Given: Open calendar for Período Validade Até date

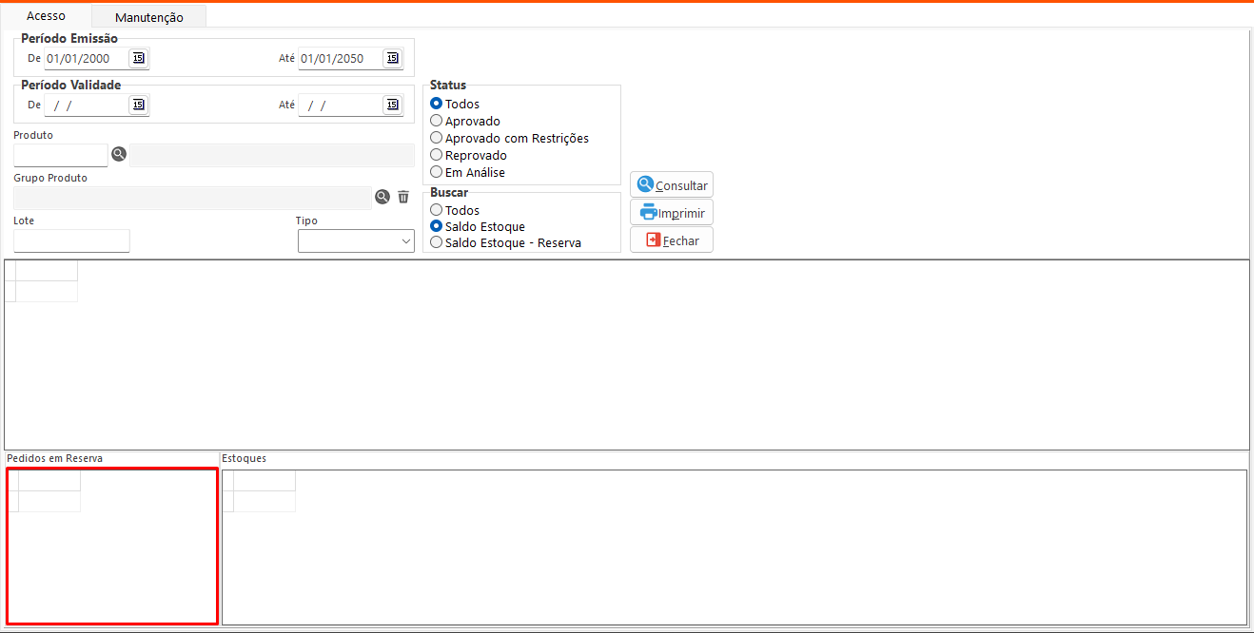Looking at the screenshot, I should coord(392,105).
